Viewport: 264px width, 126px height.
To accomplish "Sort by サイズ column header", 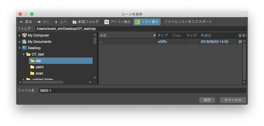I will coord(192,35).
